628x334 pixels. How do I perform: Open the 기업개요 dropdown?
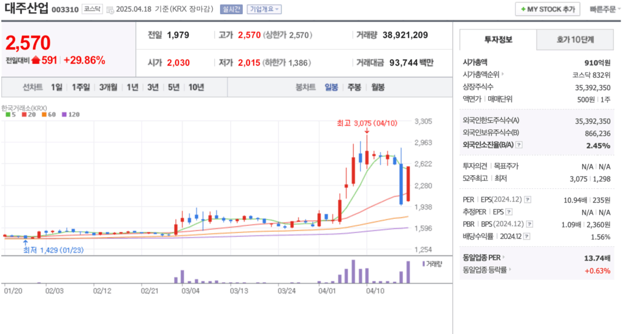pos(264,9)
